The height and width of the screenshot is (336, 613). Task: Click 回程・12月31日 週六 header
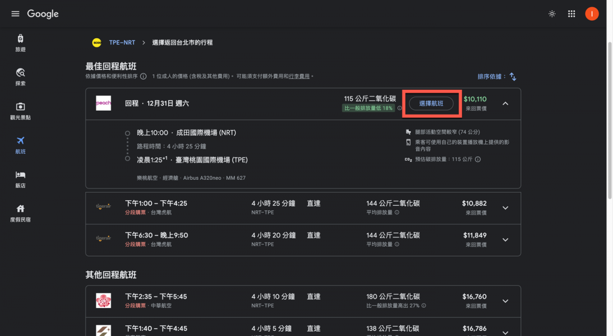157,104
